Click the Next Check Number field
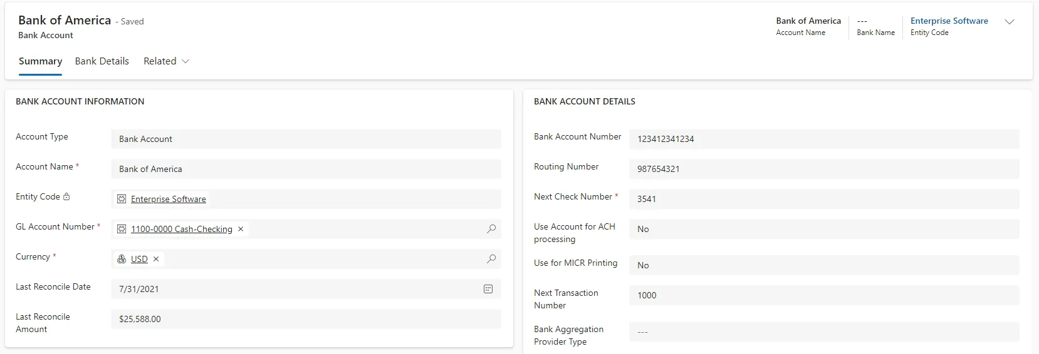 [x=824, y=199]
